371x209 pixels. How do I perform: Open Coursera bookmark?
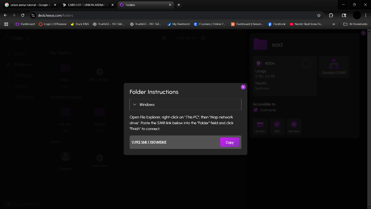[210, 24]
